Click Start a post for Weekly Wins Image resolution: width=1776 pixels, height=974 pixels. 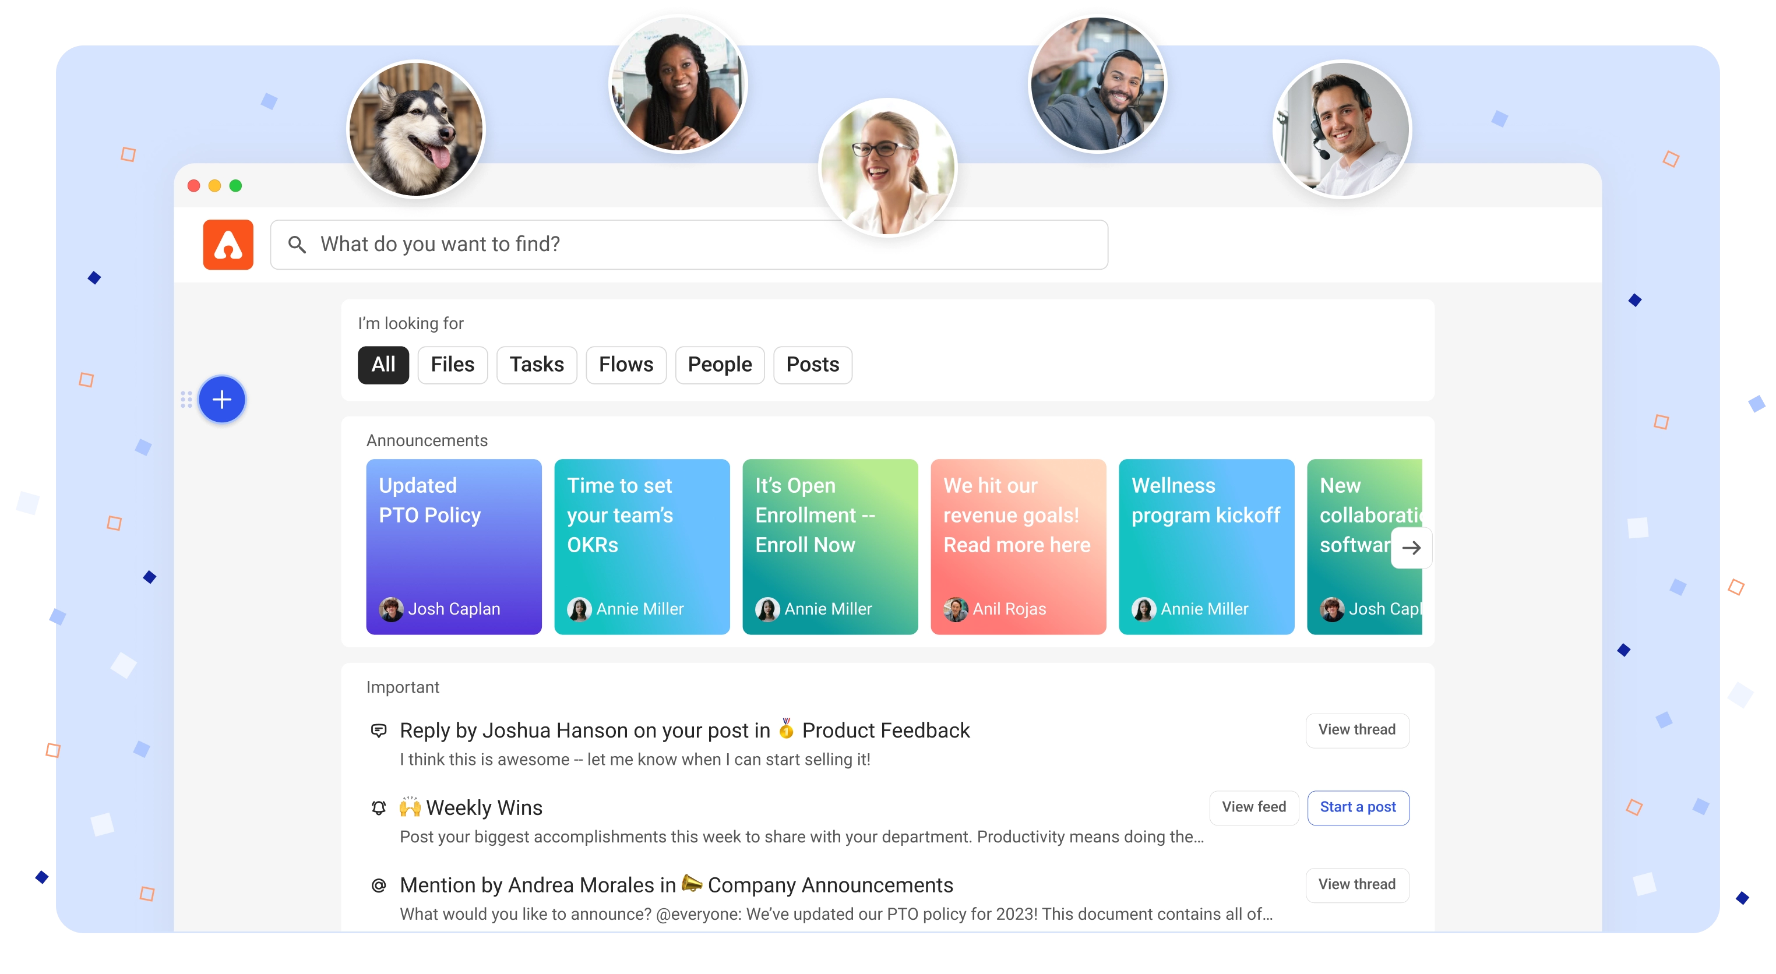point(1358,806)
